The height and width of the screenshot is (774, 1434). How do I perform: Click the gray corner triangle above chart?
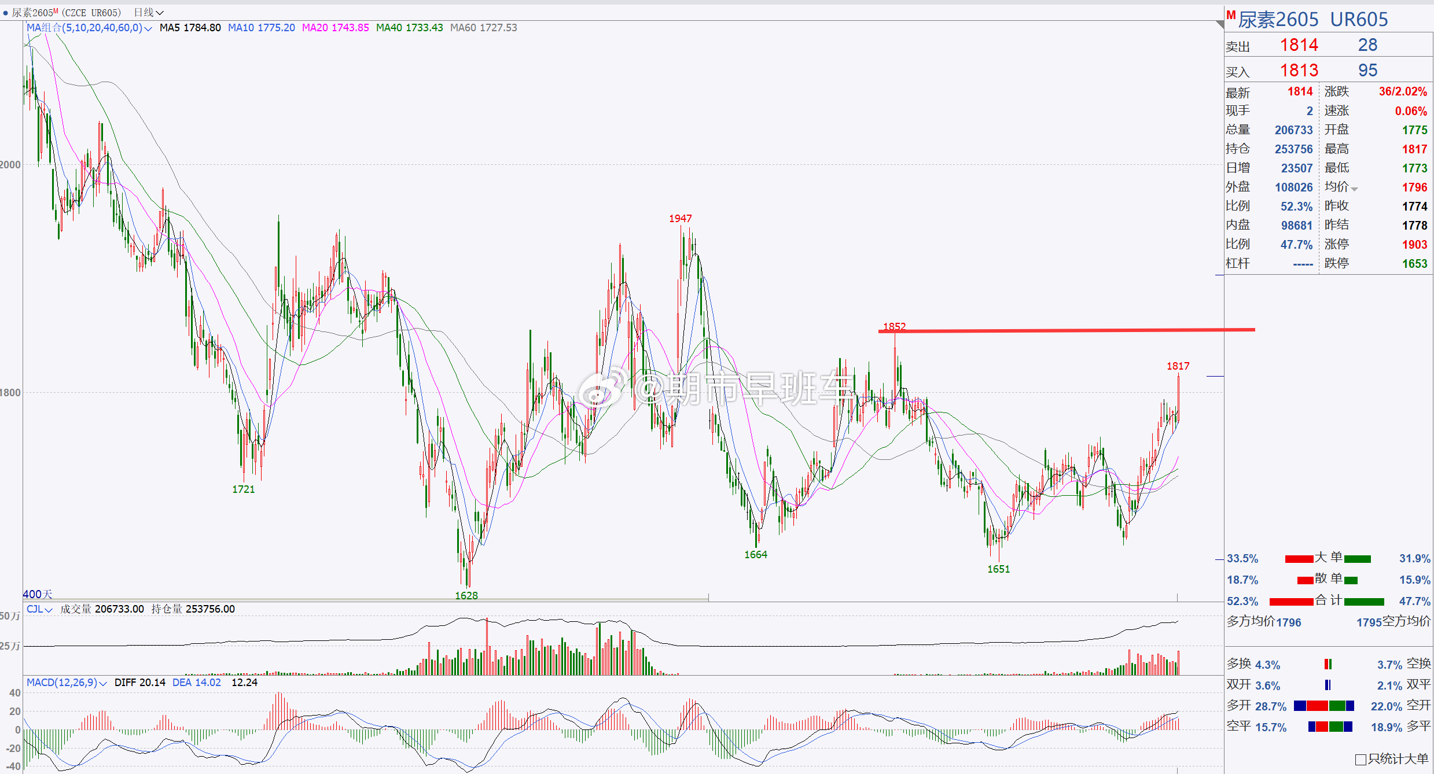point(1220,24)
